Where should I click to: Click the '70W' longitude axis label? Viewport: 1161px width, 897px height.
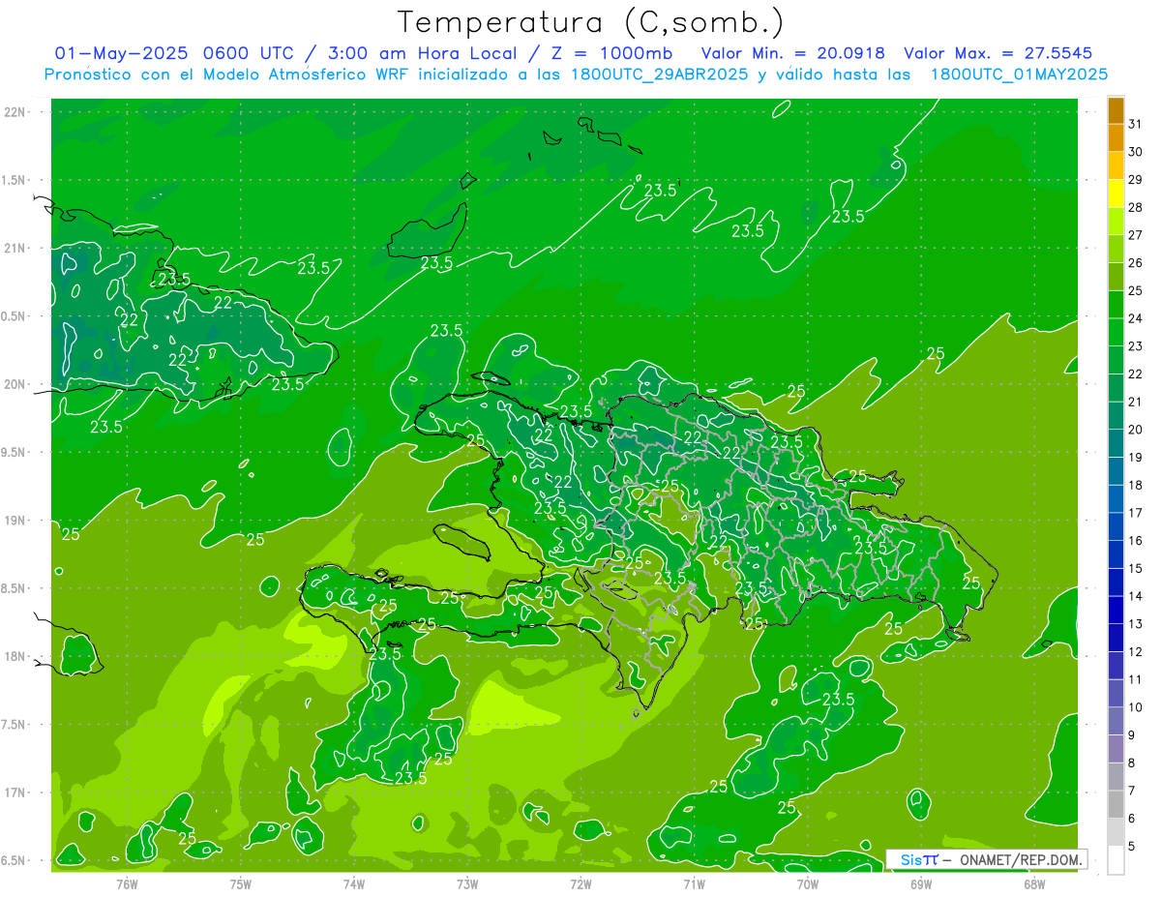point(808,882)
